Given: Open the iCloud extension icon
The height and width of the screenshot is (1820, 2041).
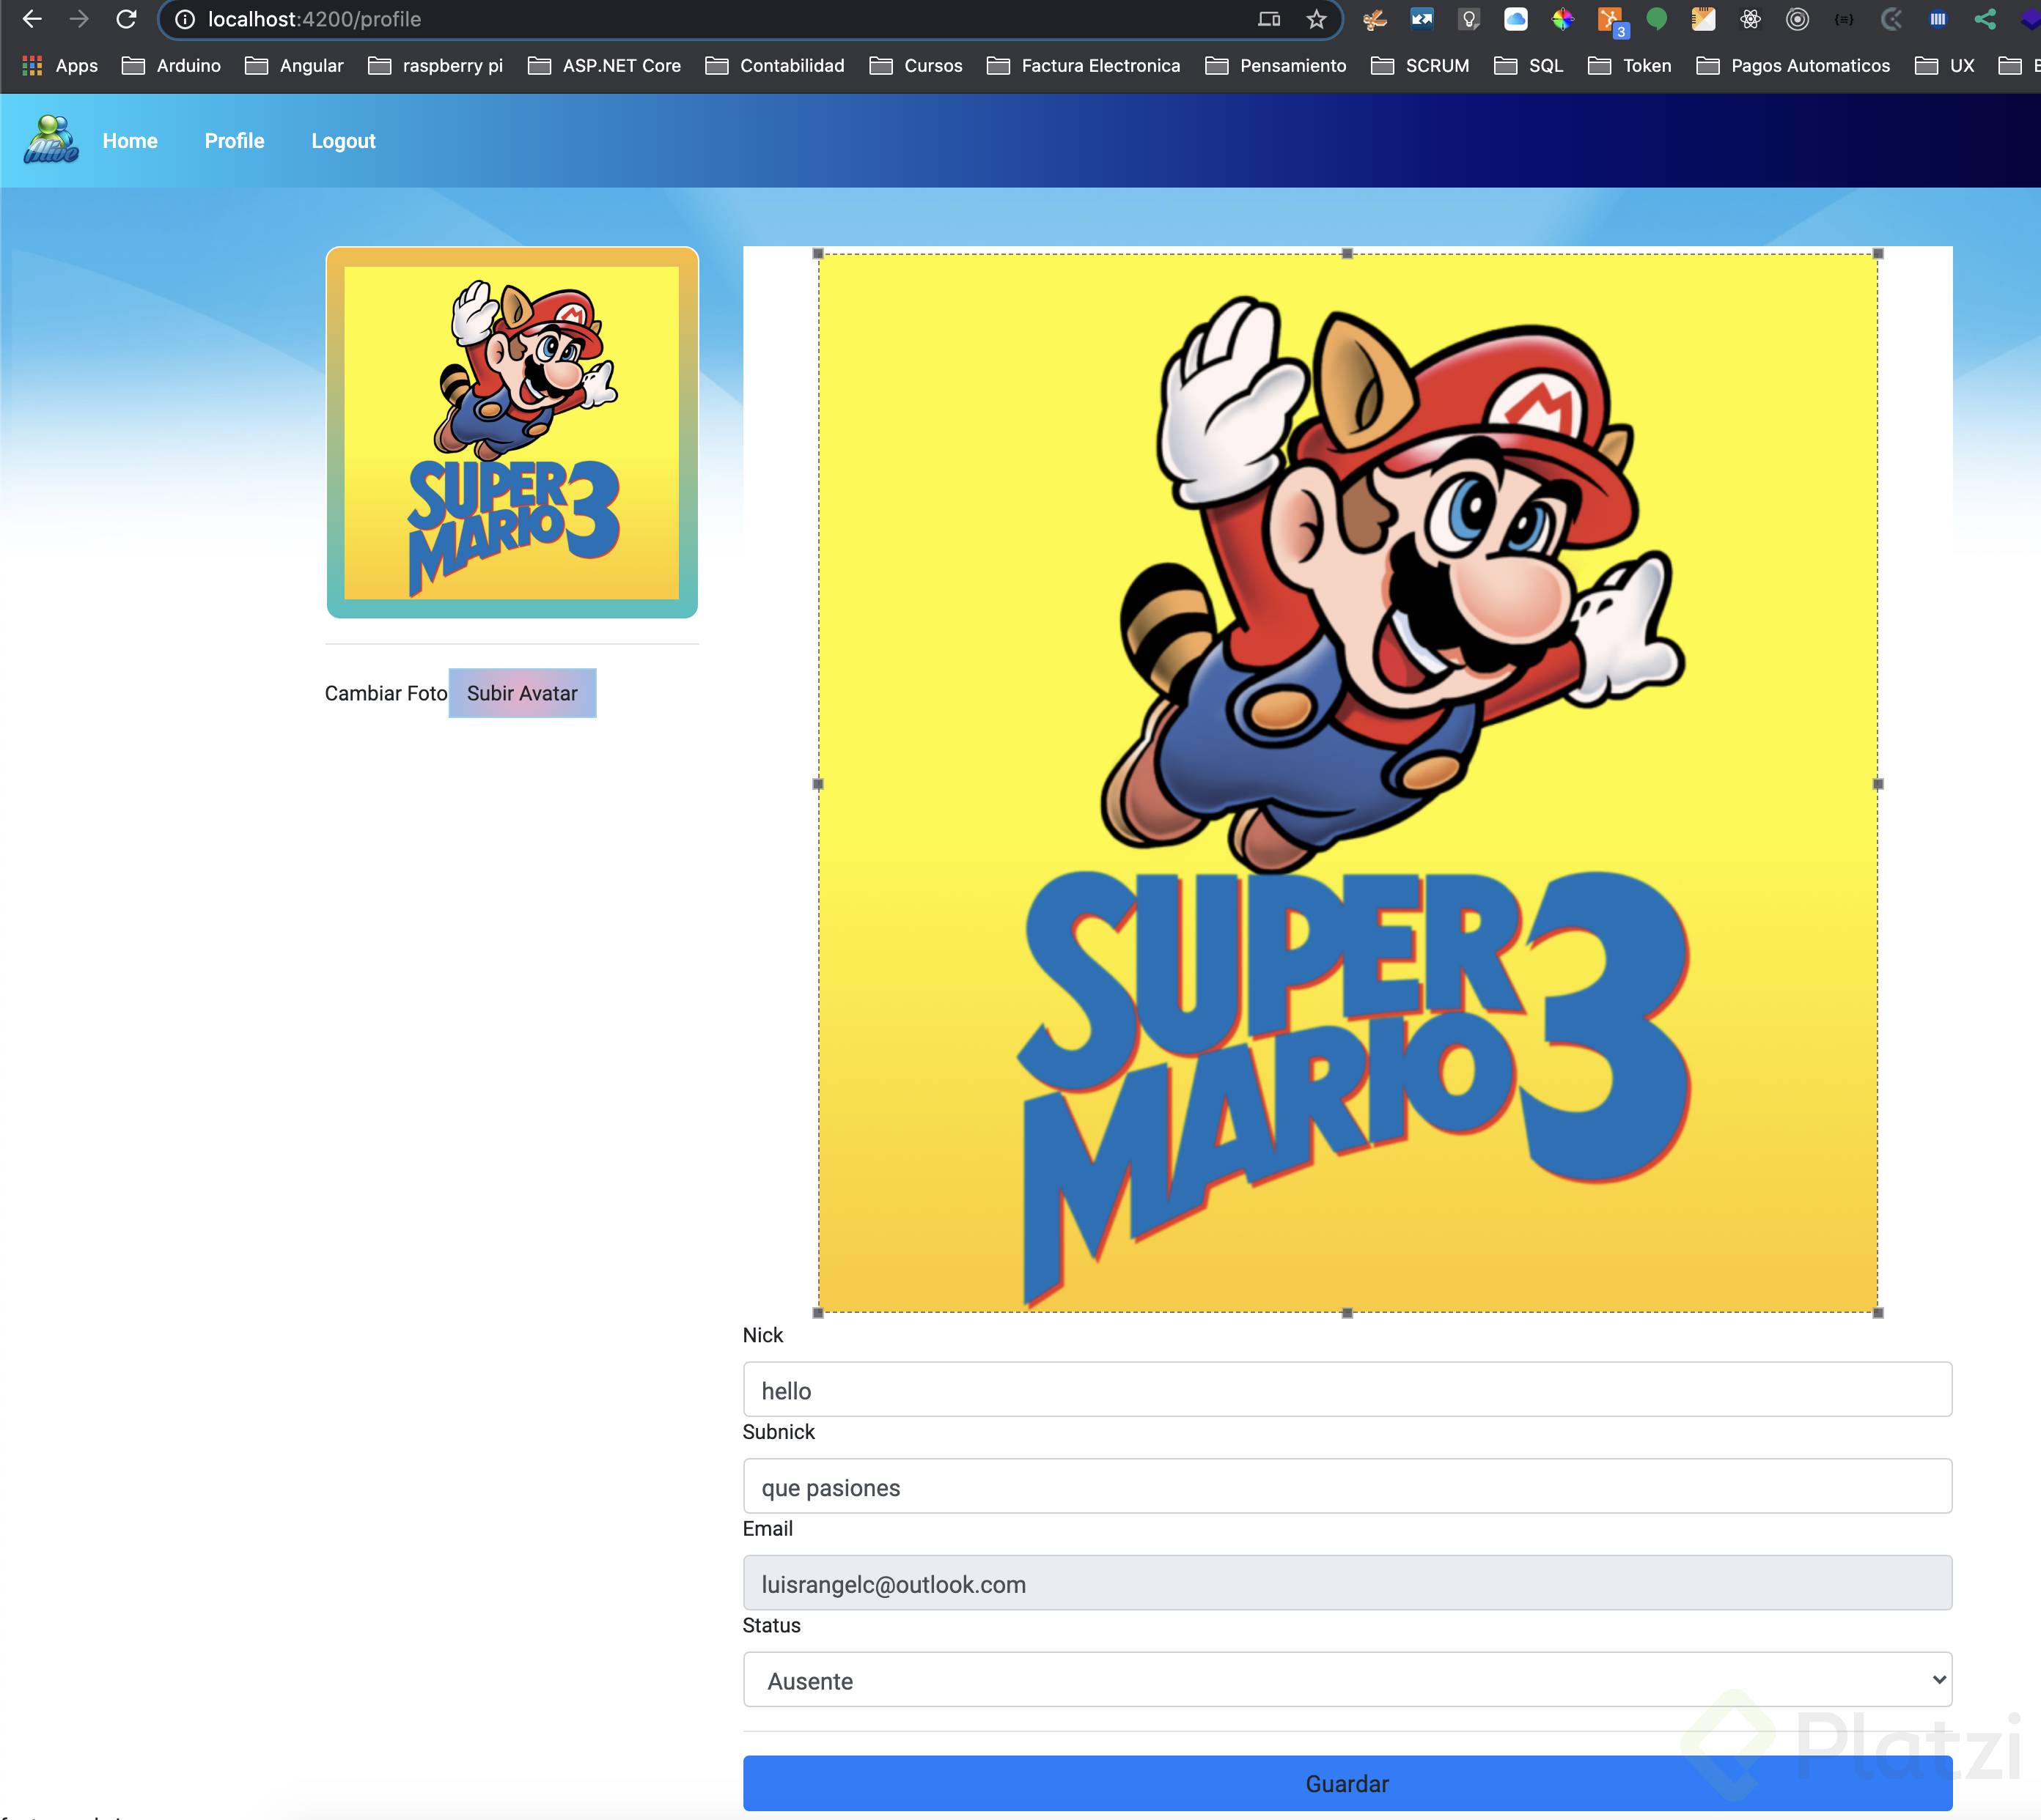Looking at the screenshot, I should point(1516,19).
